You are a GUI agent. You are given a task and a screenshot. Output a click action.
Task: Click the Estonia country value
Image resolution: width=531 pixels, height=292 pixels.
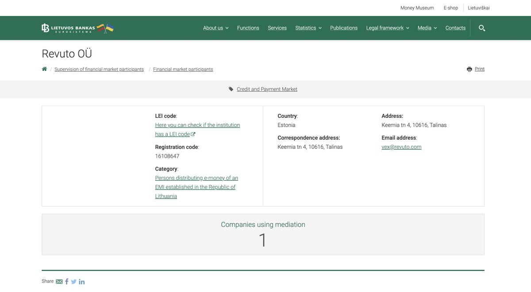click(286, 125)
